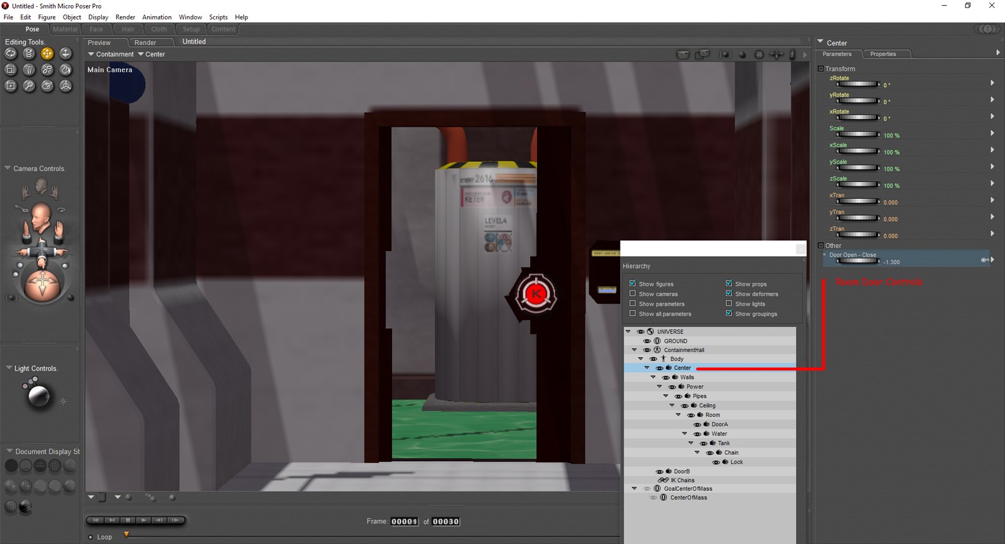Click the Play animation button
Screen dimensions: 1005x544
[x=144, y=520]
